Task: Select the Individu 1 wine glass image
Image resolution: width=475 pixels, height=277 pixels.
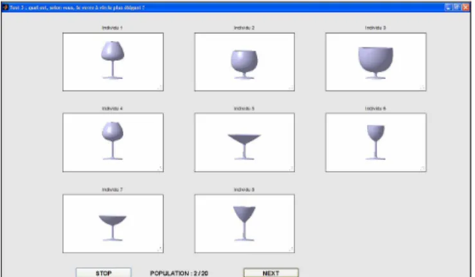Action: 113,62
